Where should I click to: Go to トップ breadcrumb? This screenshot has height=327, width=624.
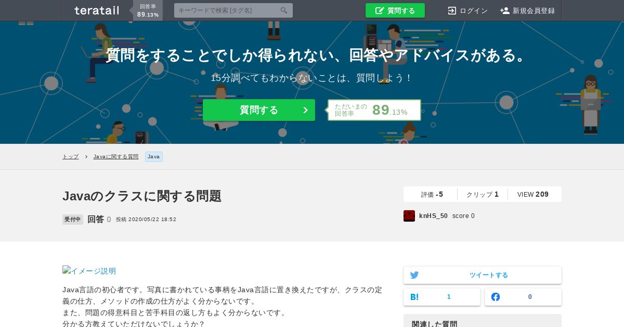(71, 157)
